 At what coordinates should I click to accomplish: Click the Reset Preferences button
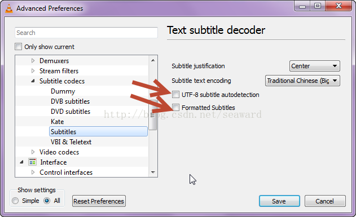point(99,201)
